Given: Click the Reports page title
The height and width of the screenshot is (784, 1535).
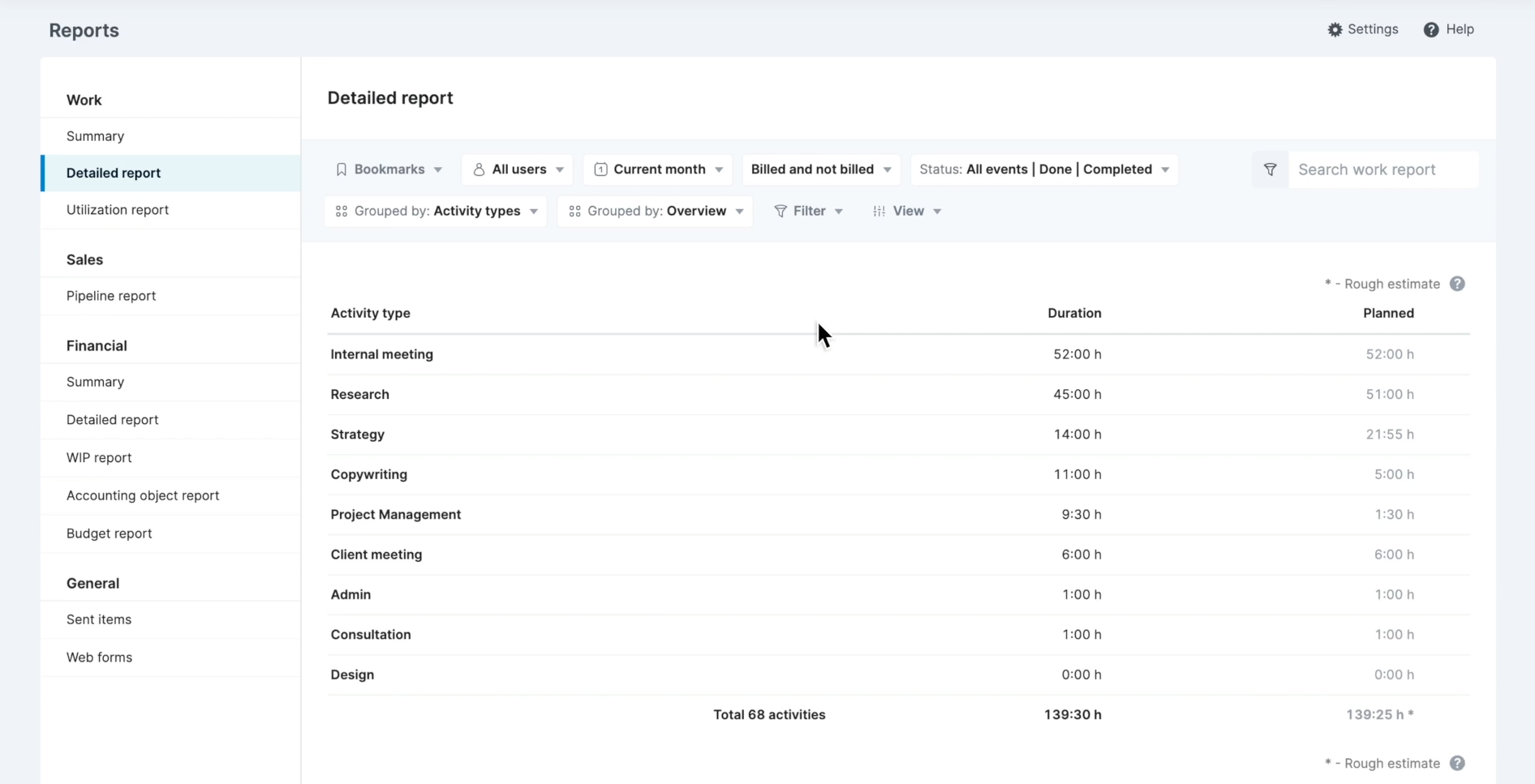Looking at the screenshot, I should [x=84, y=30].
